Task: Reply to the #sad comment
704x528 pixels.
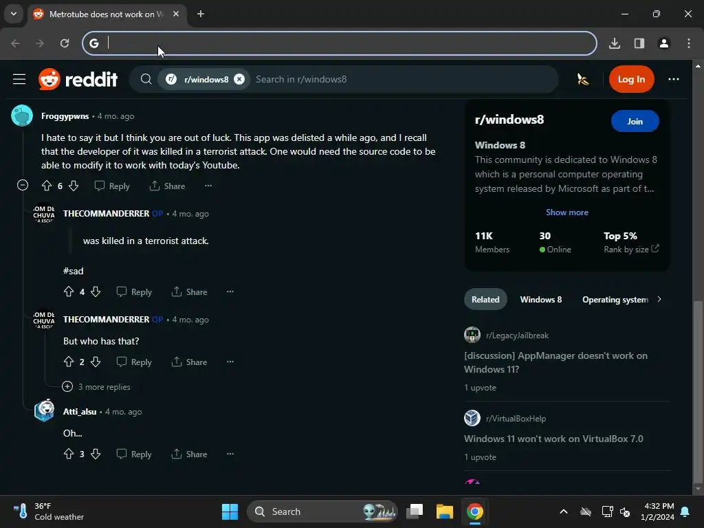Action: pos(134,291)
